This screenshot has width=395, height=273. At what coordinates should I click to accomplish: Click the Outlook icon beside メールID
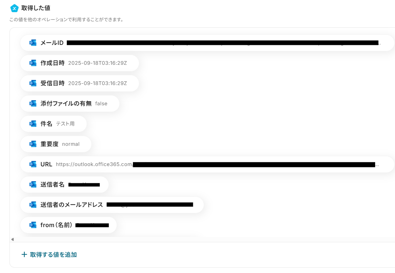33,43
